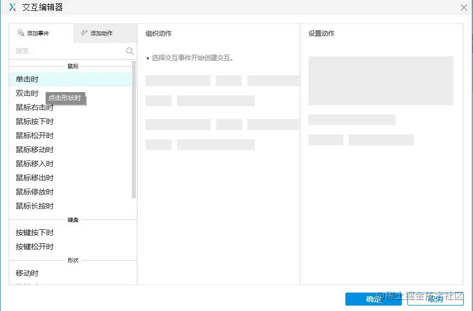Close the 交互编辑器 dialog
The image size is (473, 311).
[464, 7]
